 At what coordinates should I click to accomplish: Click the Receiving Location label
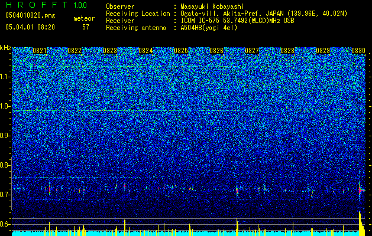(138, 14)
